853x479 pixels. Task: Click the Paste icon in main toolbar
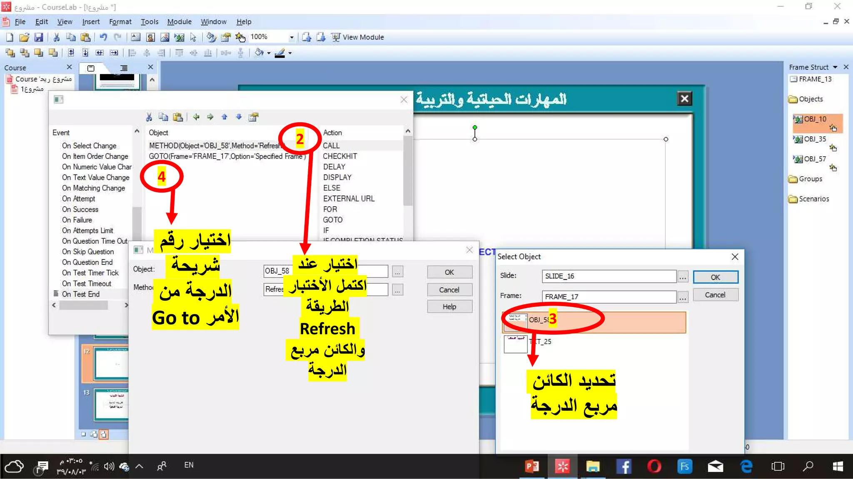click(86, 37)
